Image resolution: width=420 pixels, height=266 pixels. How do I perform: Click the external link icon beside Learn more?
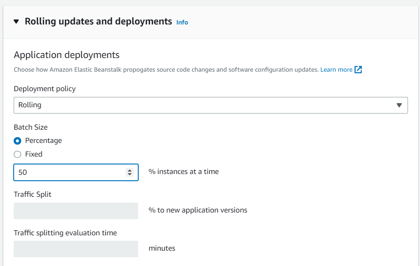coord(358,70)
